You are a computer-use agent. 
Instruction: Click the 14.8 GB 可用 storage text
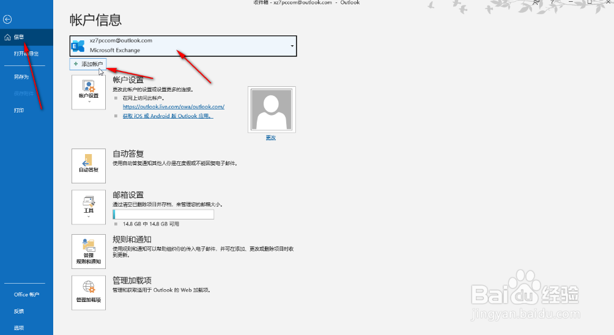click(151, 224)
